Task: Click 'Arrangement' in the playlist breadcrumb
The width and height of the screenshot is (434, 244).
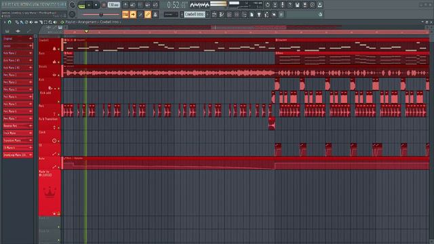Action: (x=87, y=22)
